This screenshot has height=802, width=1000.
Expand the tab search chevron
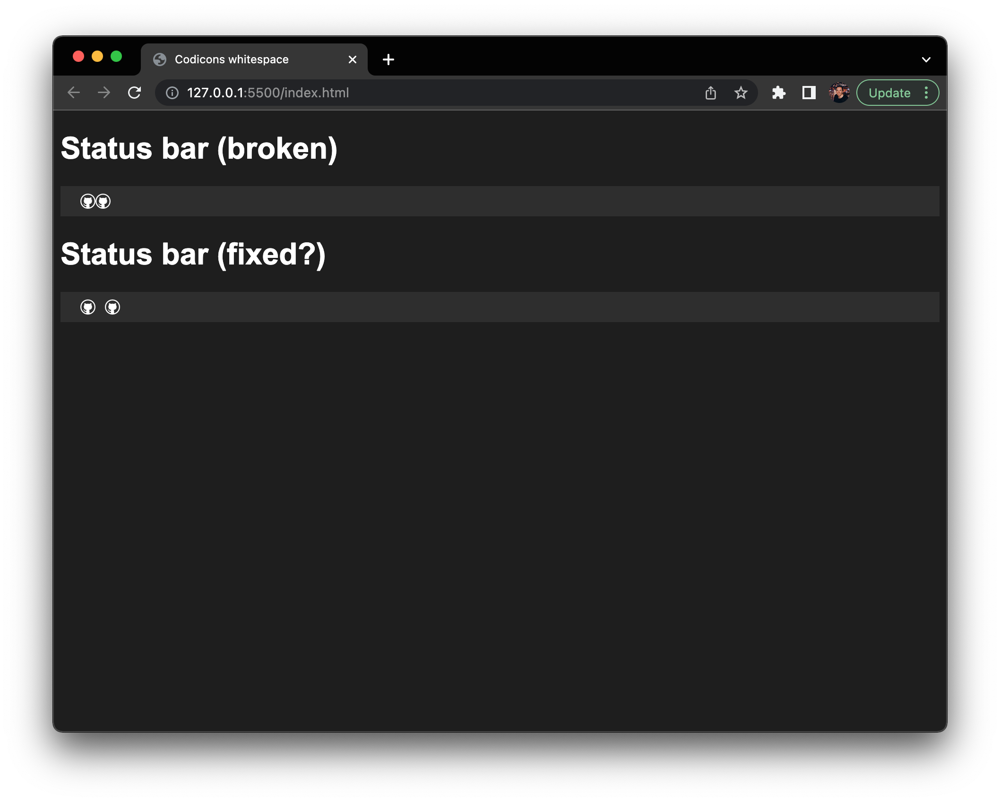click(x=926, y=60)
